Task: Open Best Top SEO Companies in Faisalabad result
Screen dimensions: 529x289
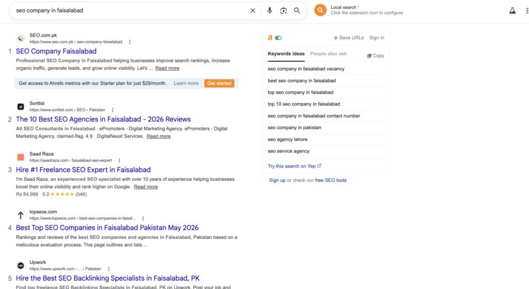Action: (x=107, y=228)
